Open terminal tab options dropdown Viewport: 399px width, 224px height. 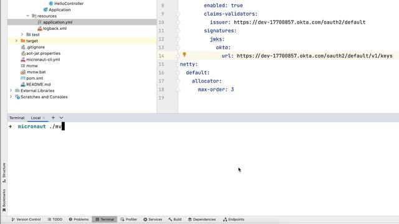coord(61,118)
